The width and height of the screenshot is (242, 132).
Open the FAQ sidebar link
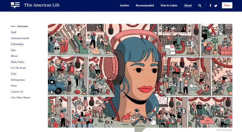[x=14, y=74]
